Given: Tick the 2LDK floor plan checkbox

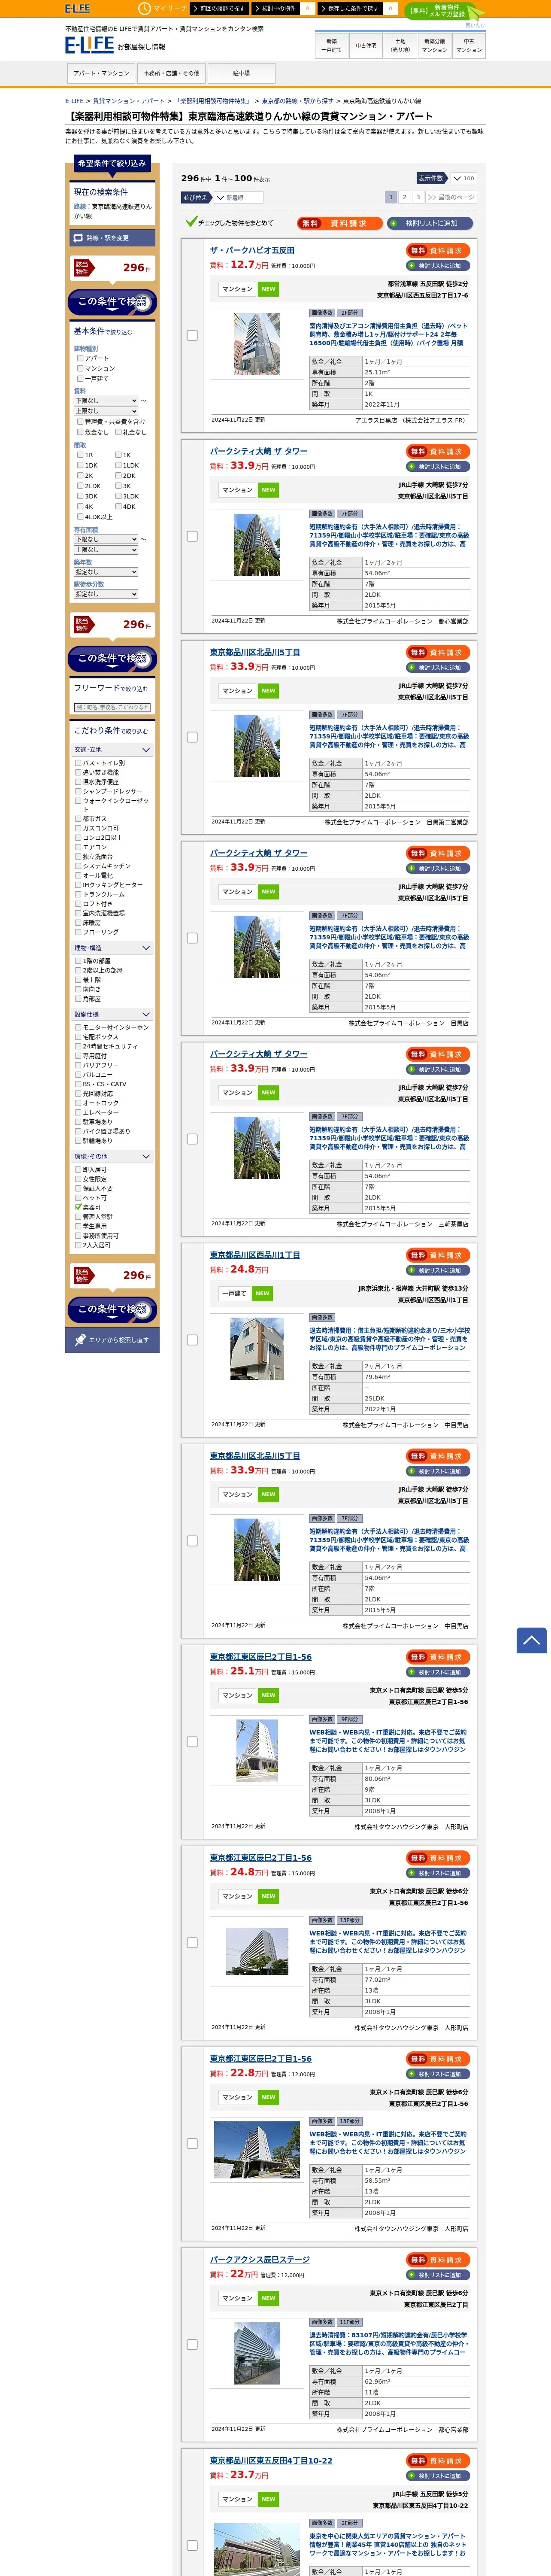Looking at the screenshot, I should 80,486.
